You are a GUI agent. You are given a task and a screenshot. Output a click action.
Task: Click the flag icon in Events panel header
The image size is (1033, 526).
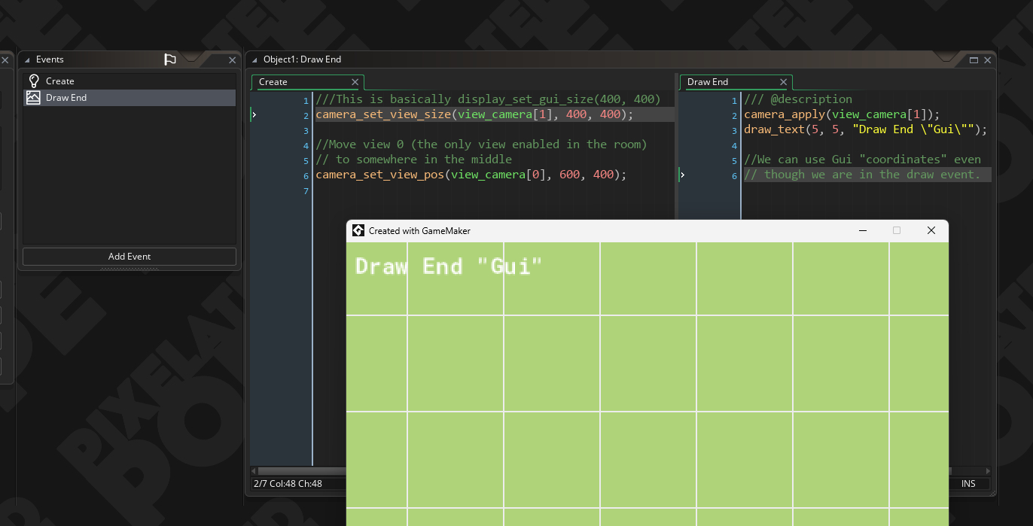coord(170,59)
